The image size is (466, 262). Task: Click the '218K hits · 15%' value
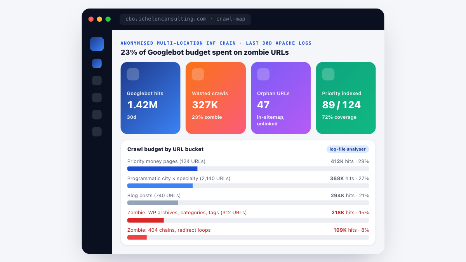(x=350, y=212)
